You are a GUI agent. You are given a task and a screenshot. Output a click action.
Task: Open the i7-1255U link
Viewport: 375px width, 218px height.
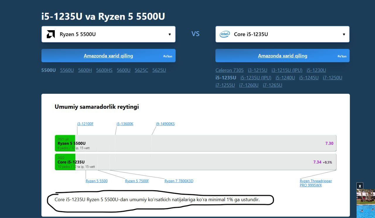pyautogui.click(x=225, y=85)
